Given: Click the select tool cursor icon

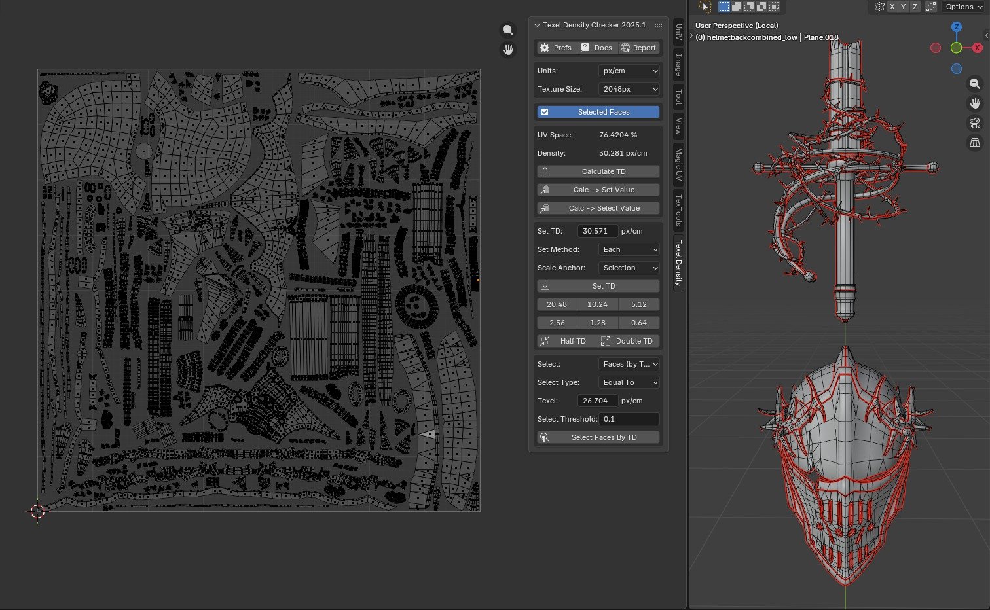Looking at the screenshot, I should pos(705,7).
